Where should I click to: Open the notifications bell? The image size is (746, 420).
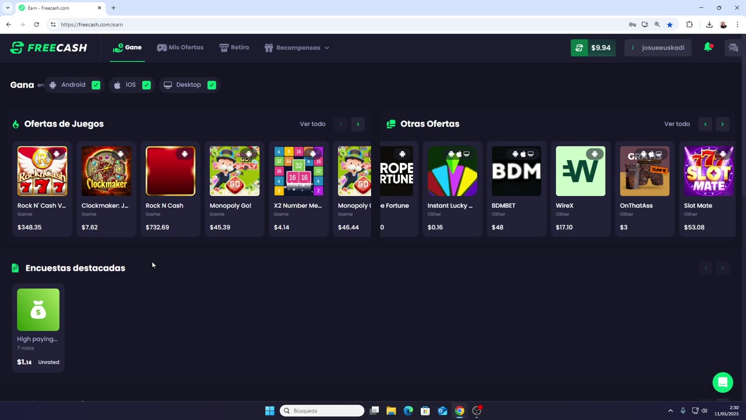pyautogui.click(x=708, y=47)
